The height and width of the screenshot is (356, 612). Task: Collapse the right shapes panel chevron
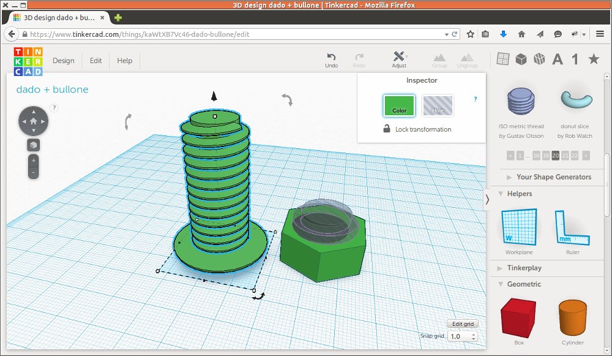coord(487,200)
